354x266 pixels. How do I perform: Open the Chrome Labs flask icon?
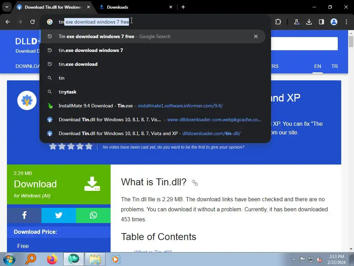point(296,22)
